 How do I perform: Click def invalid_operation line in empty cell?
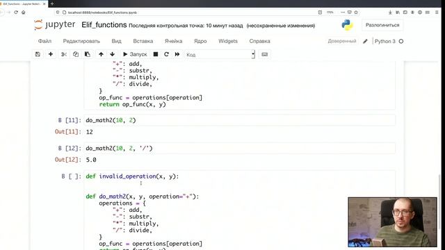click(x=132, y=176)
